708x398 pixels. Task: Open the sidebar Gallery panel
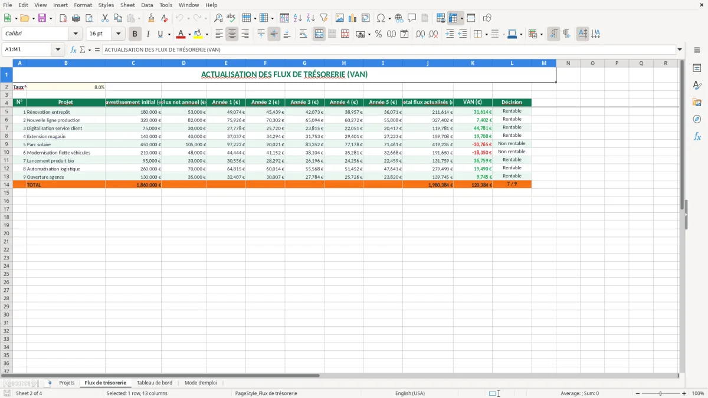click(x=697, y=103)
